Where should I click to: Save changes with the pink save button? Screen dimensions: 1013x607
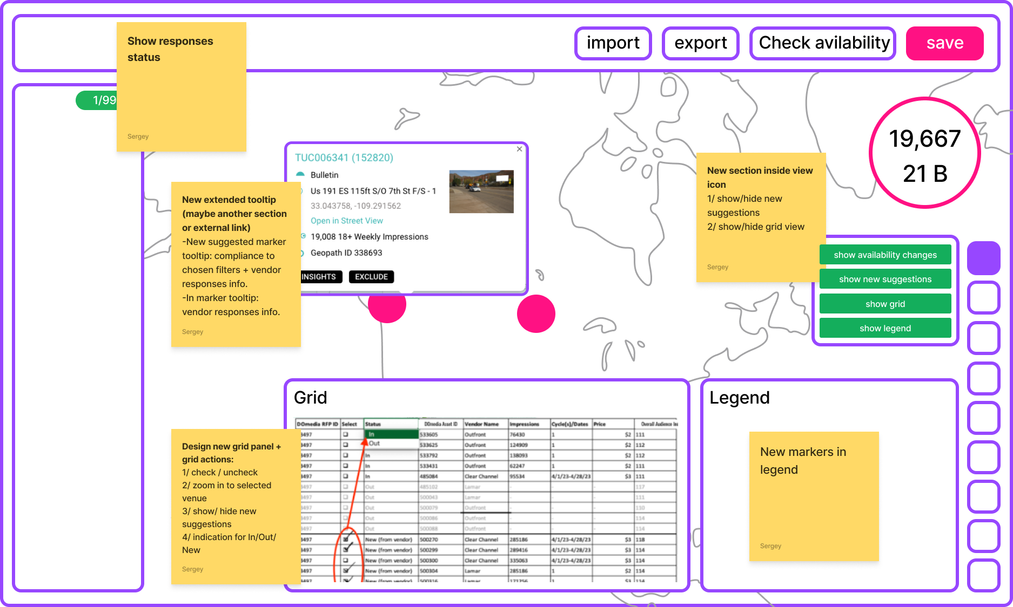[945, 43]
